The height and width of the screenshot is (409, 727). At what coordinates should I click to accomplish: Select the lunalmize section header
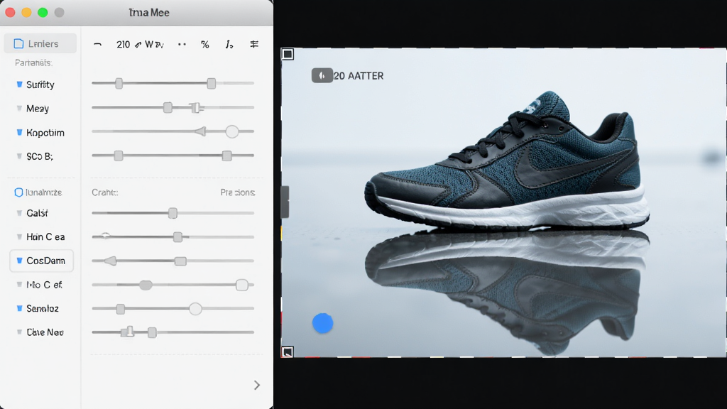tap(38, 192)
